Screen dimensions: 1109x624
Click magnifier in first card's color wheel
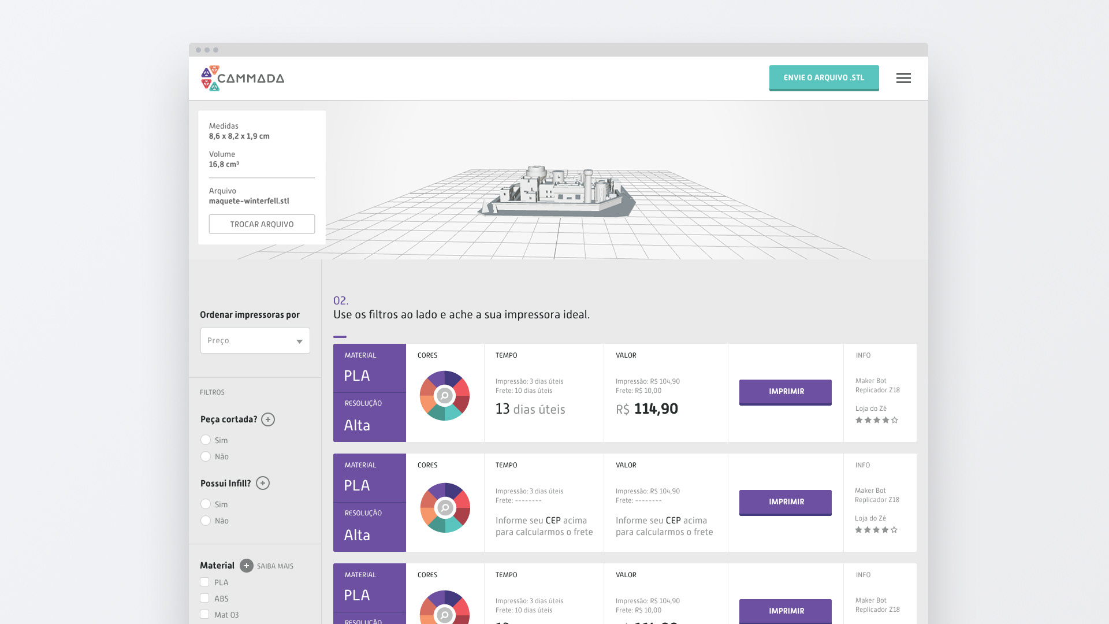445,396
